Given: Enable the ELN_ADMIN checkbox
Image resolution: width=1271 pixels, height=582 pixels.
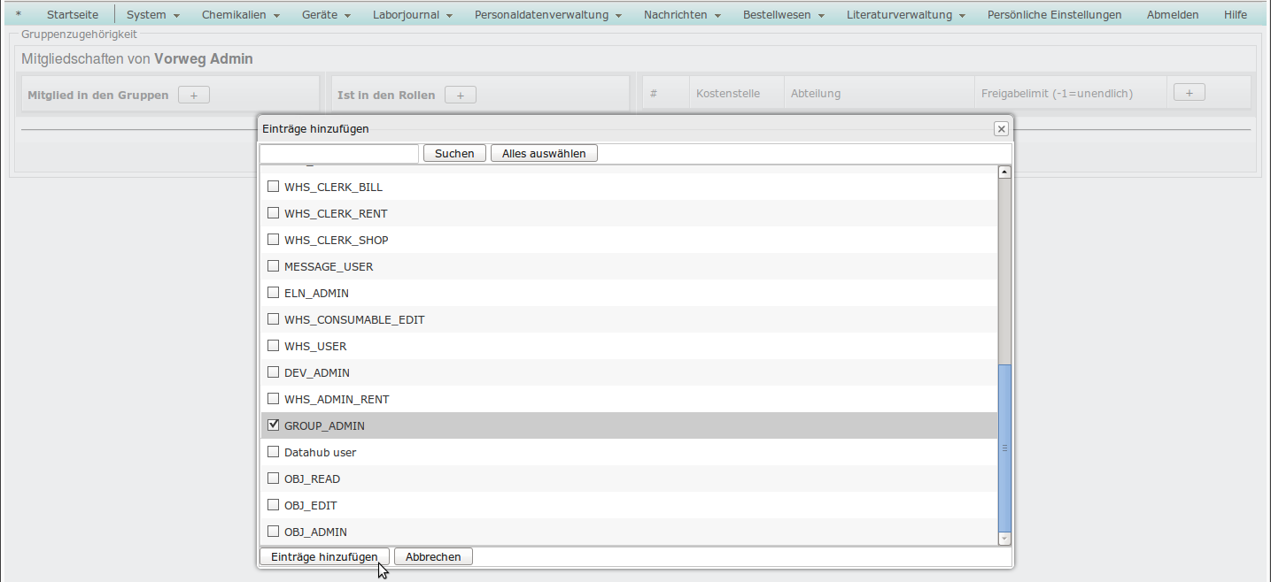Looking at the screenshot, I should pos(274,293).
